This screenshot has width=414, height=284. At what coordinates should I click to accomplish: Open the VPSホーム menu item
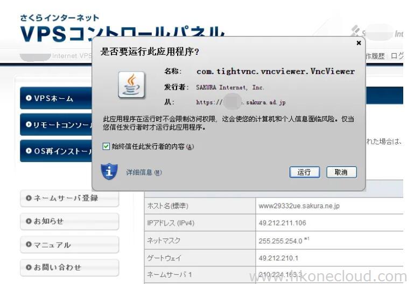click(x=56, y=98)
